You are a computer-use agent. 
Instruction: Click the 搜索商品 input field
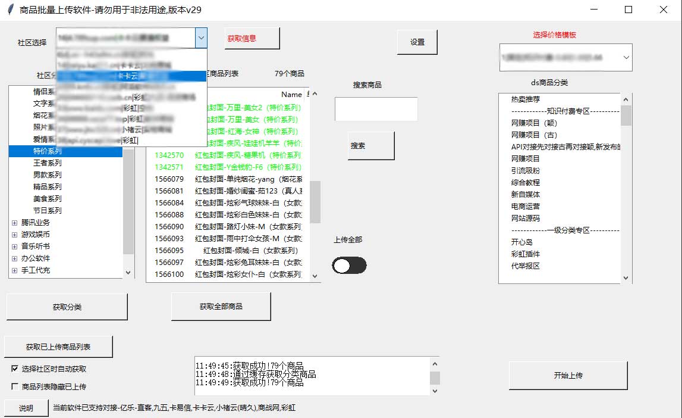pyautogui.click(x=376, y=109)
